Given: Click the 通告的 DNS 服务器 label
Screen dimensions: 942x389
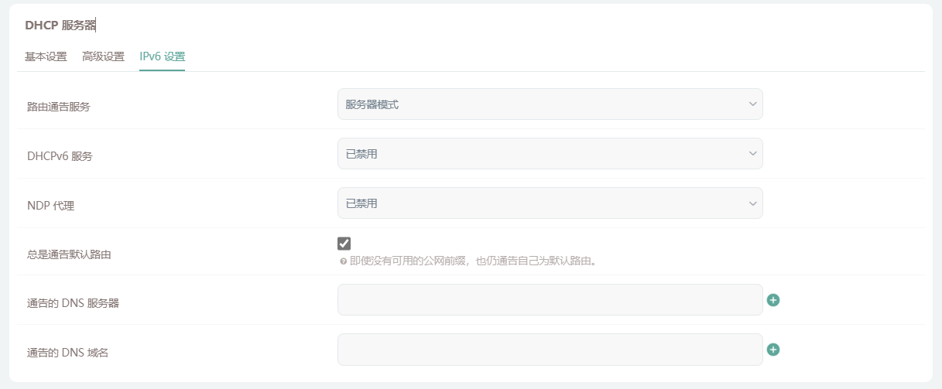Looking at the screenshot, I should click(73, 303).
